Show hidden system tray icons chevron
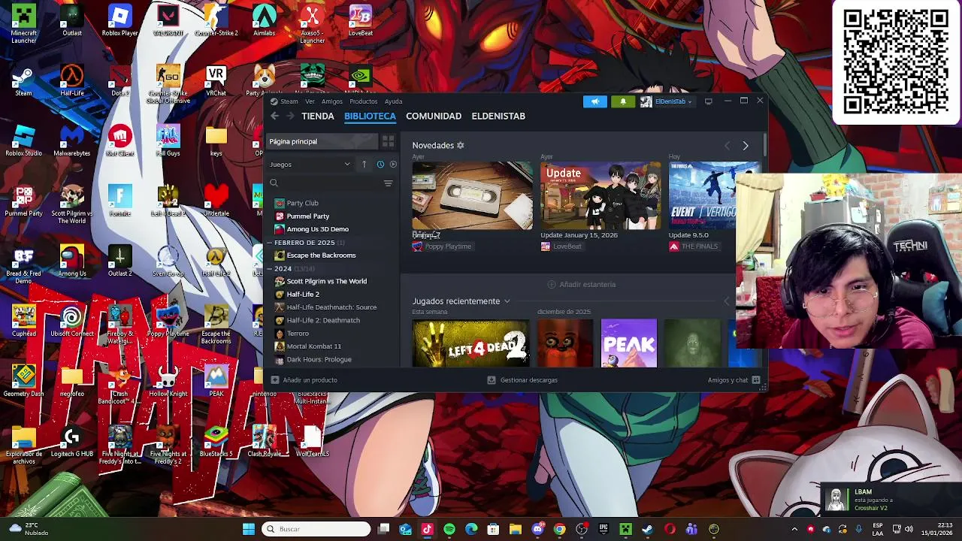 pyautogui.click(x=794, y=529)
